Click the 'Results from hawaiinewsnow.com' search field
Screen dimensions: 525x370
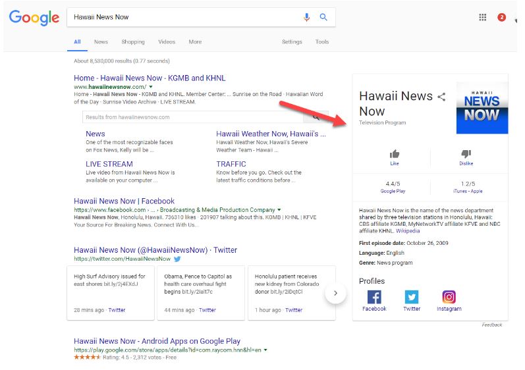point(193,117)
